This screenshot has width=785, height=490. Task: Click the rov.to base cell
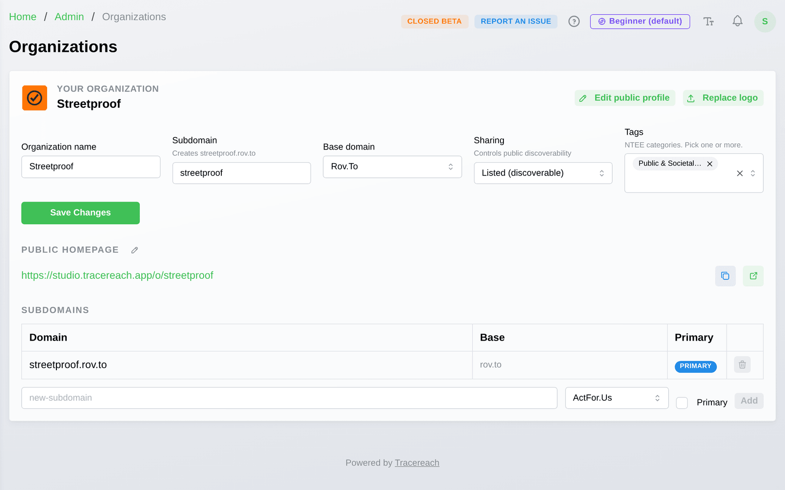tap(570, 365)
